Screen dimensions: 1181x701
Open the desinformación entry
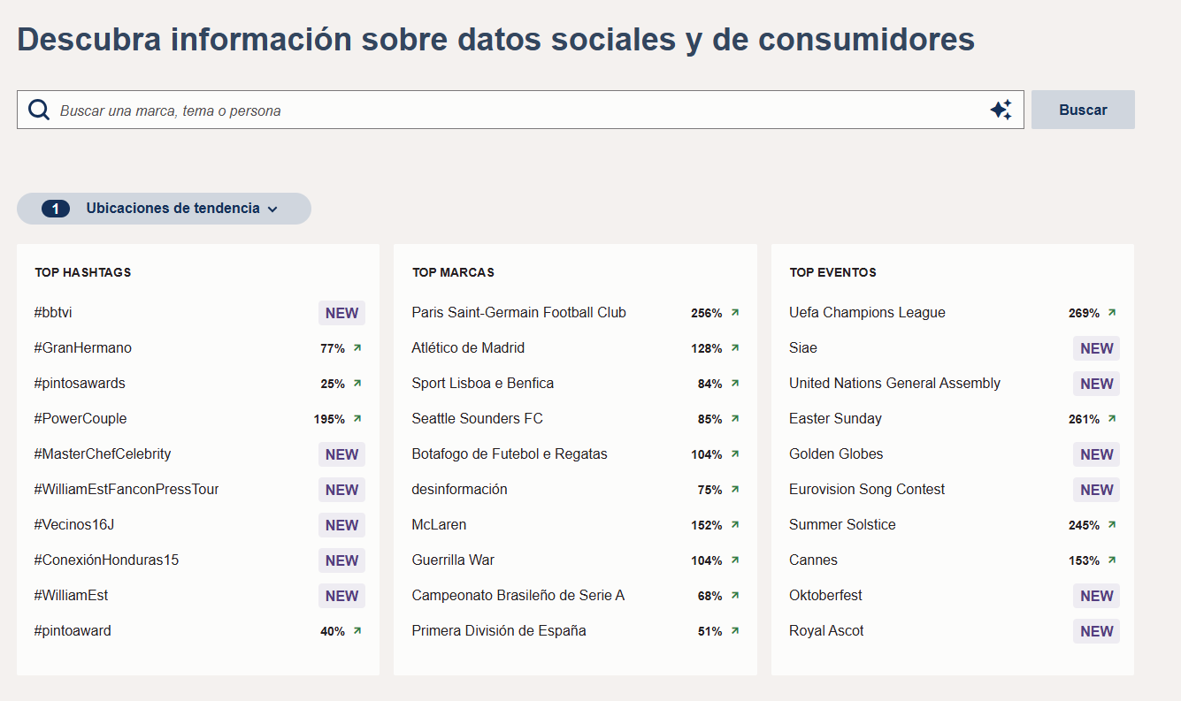click(x=459, y=490)
